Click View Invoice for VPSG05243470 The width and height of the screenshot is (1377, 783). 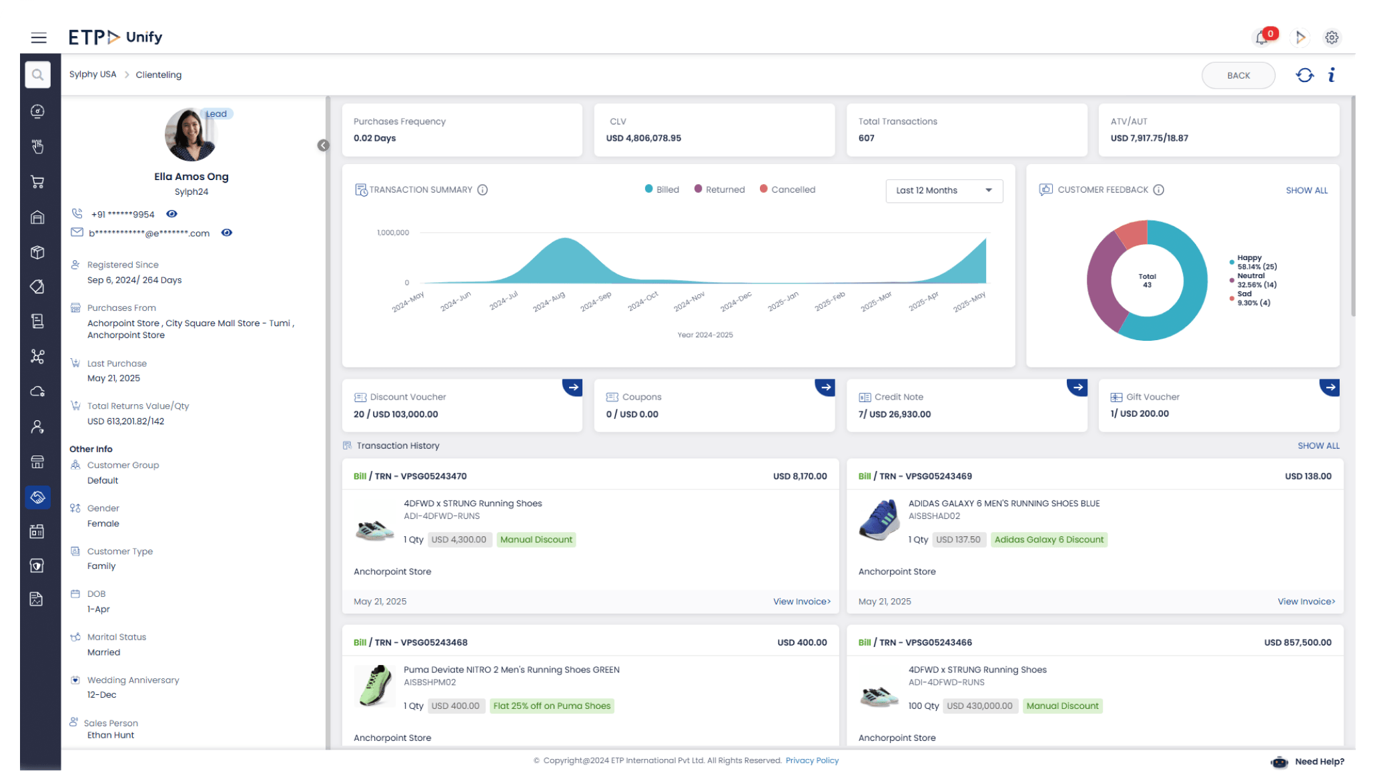(801, 602)
